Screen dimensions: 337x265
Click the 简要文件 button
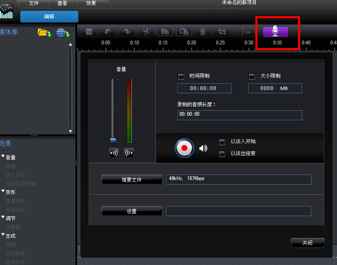click(131, 179)
